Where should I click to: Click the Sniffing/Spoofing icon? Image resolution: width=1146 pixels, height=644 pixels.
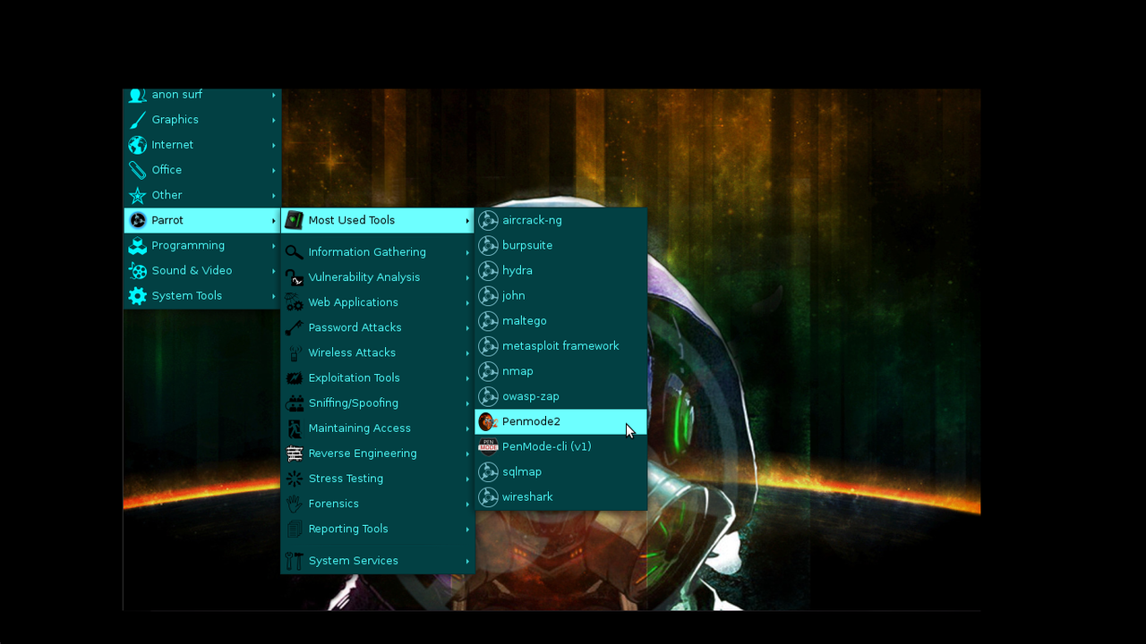(x=294, y=402)
